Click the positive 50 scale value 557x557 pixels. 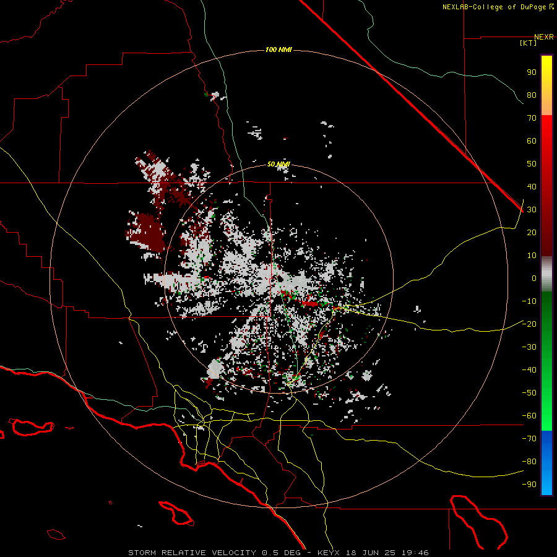pos(532,164)
